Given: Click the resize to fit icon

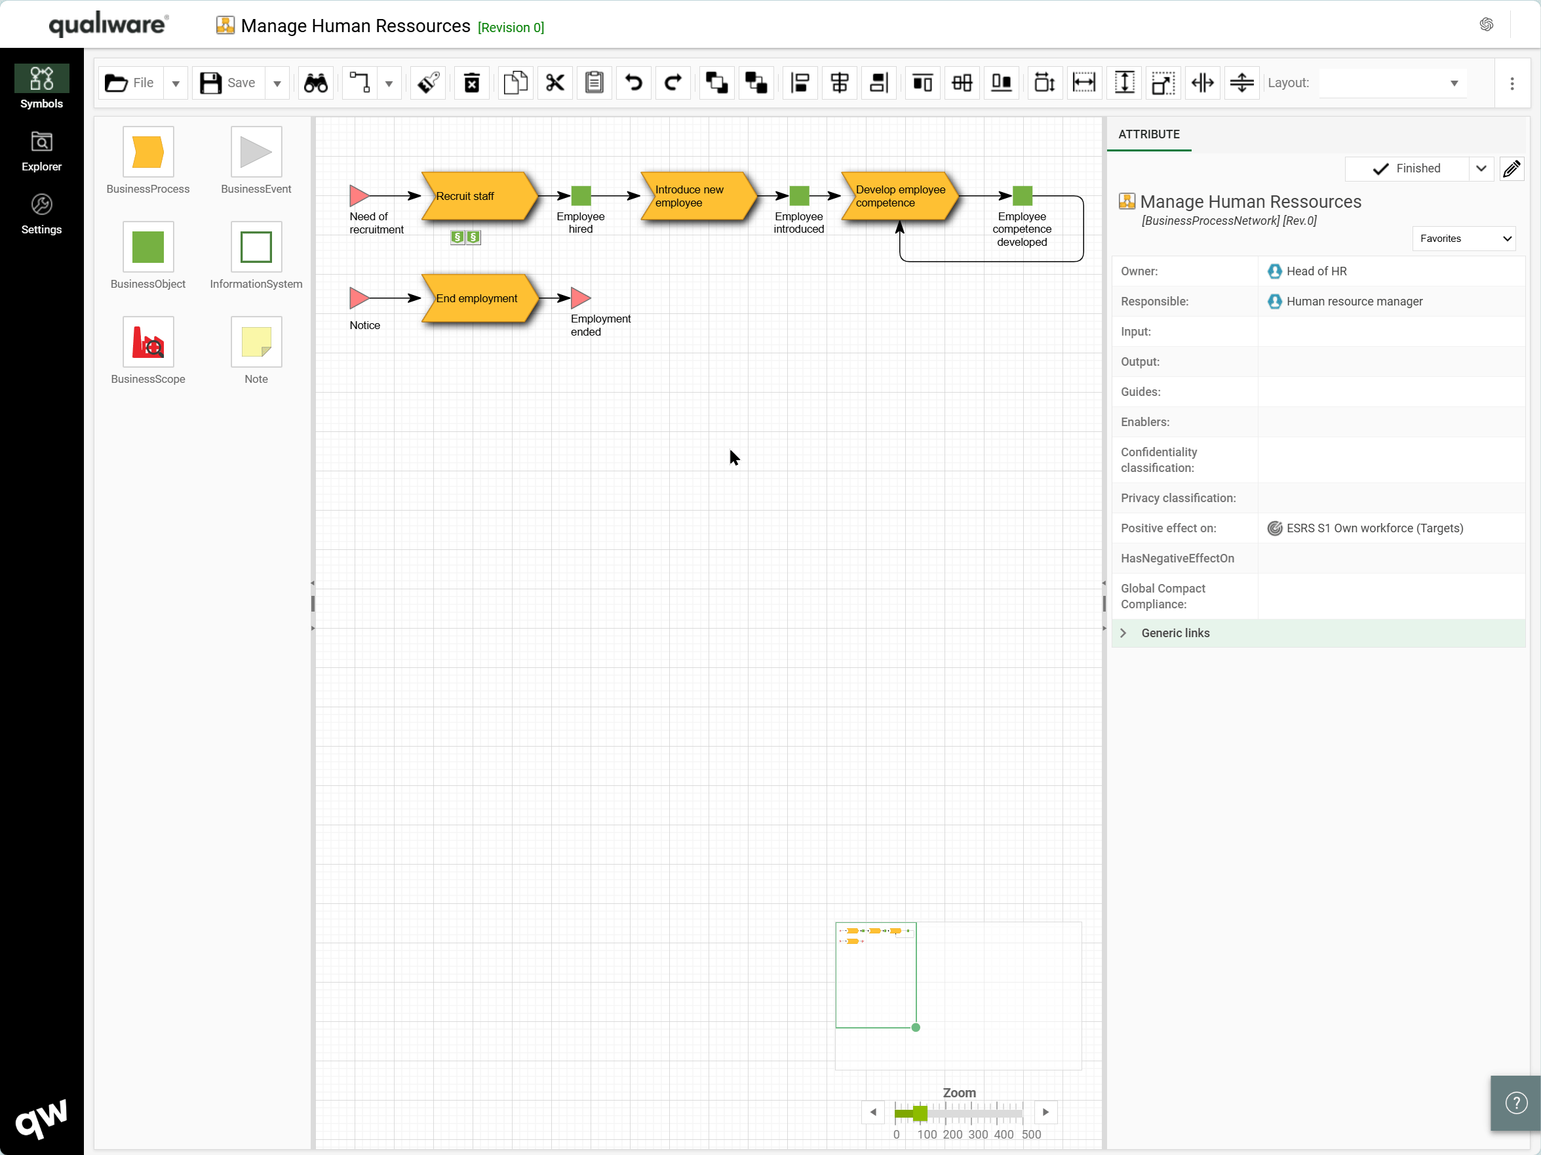Looking at the screenshot, I should tap(1163, 83).
